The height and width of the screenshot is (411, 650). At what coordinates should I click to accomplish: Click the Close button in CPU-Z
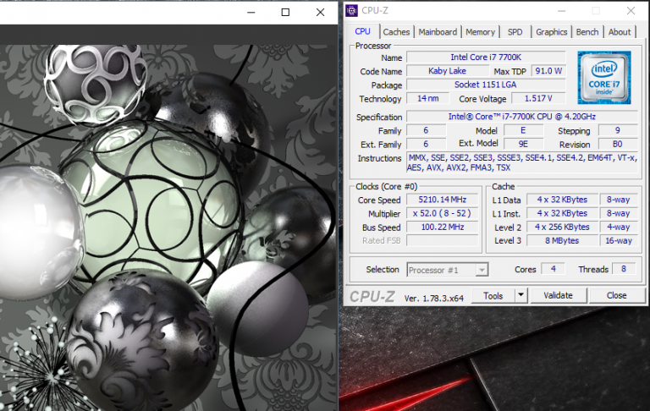pos(616,295)
